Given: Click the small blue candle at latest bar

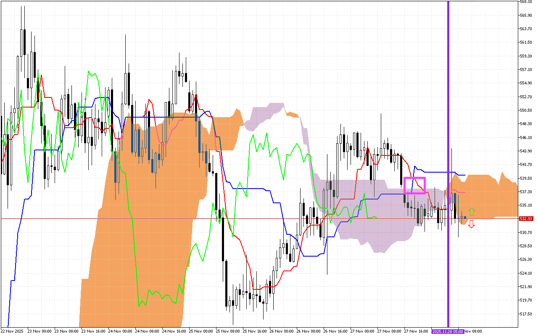Looking at the screenshot, I should (x=465, y=218).
